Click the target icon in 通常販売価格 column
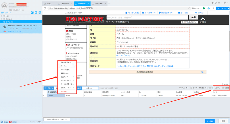Image resolution: width=230 pixels, height=124 pixels. pyautogui.click(x=48, y=92)
